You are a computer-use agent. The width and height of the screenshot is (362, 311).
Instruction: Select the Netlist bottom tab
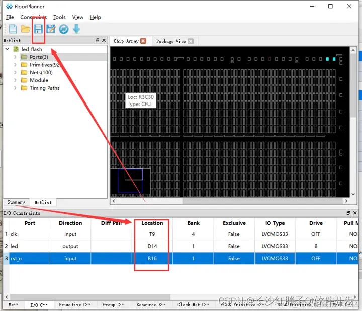43,202
